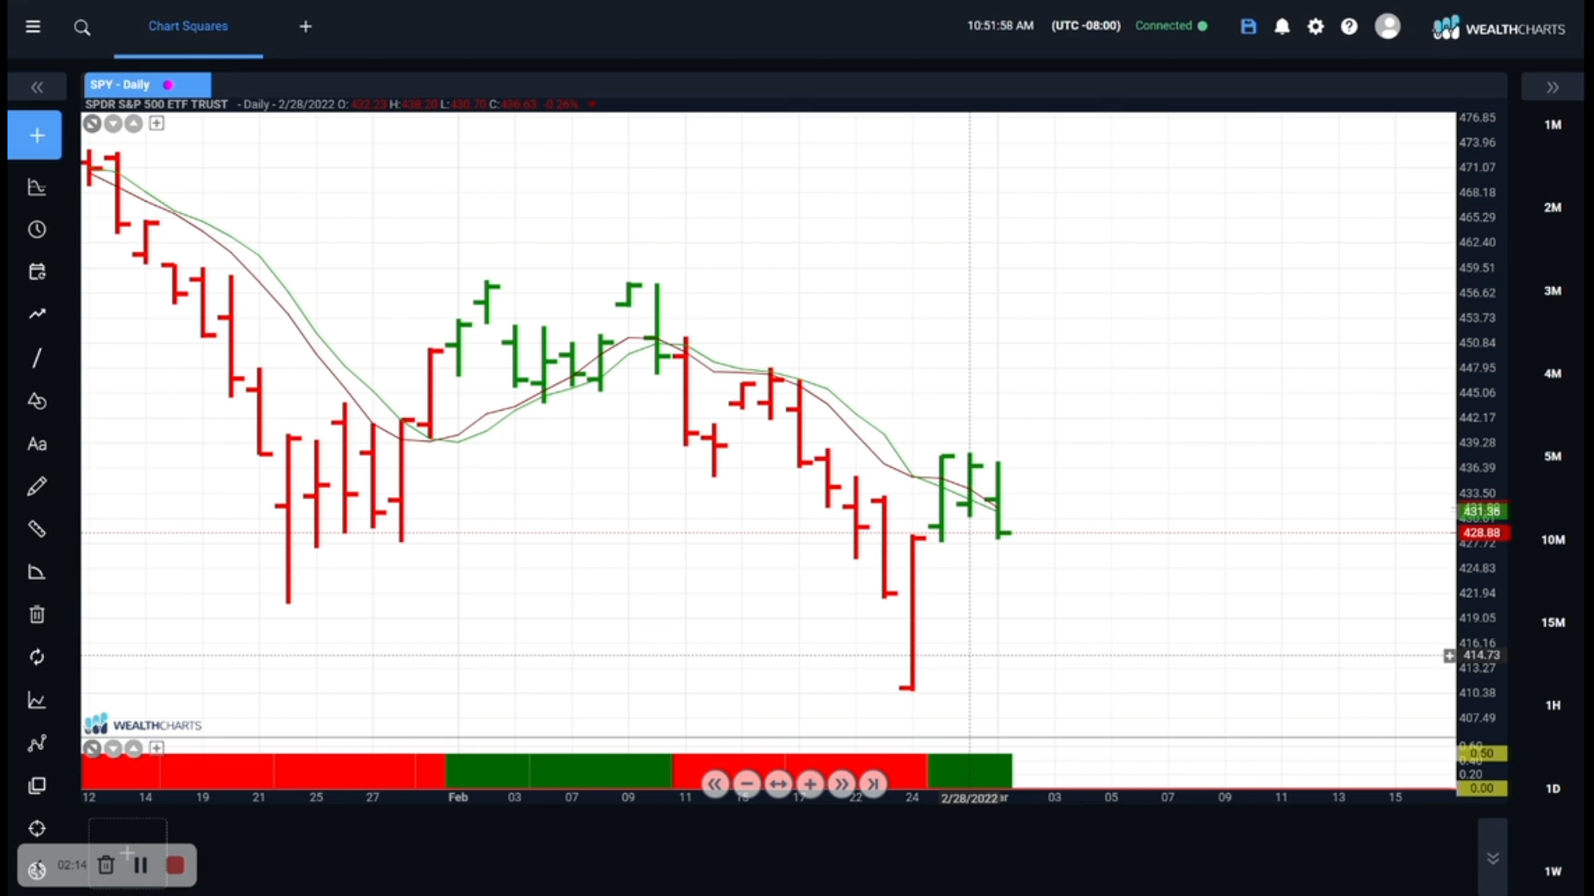Select the 1M timeframe

click(x=1552, y=124)
